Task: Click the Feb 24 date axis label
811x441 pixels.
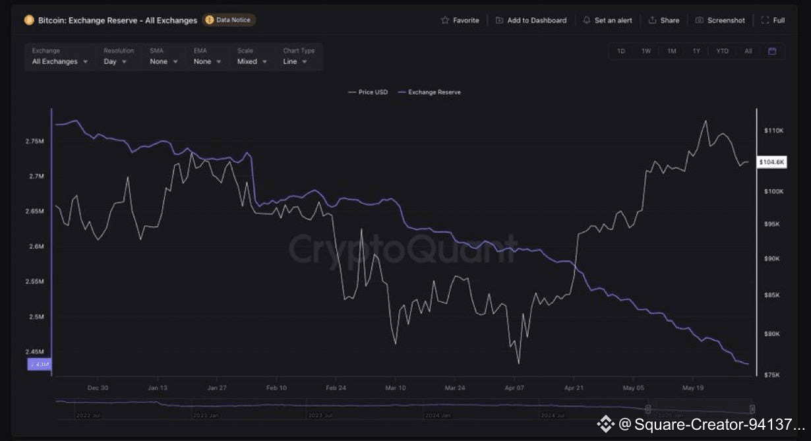Action: [336, 388]
